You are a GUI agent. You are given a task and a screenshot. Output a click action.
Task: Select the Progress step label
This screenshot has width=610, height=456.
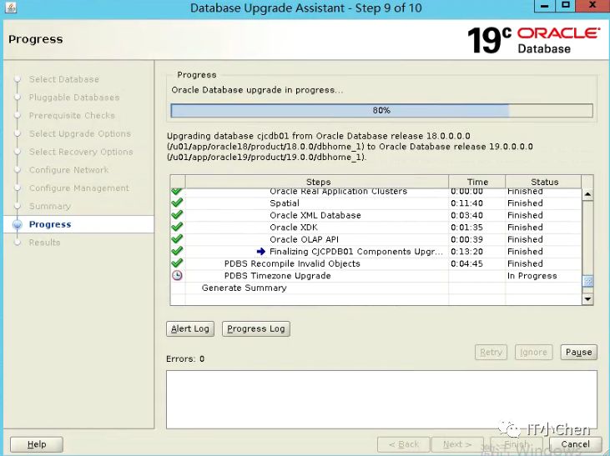coord(50,224)
